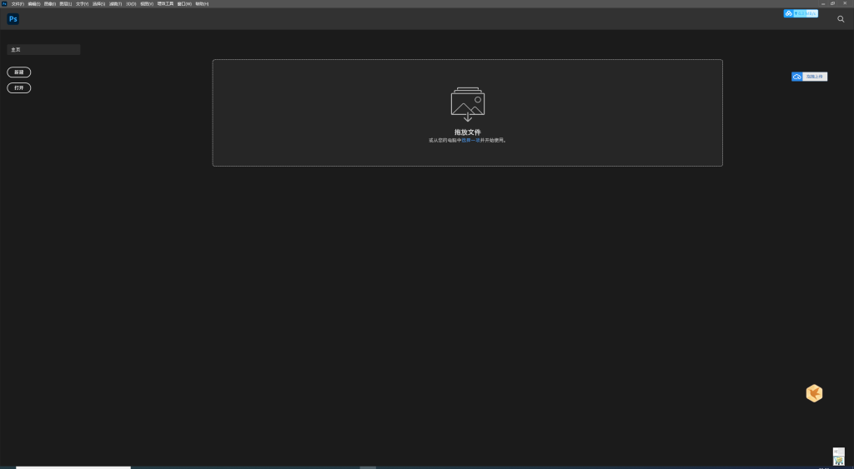The image size is (854, 469).
Task: Click the 拖拽上传 cloud upload button
Action: (809, 77)
